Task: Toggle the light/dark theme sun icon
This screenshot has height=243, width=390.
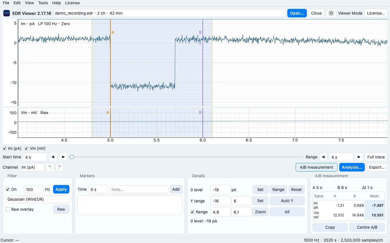Action: (331, 13)
